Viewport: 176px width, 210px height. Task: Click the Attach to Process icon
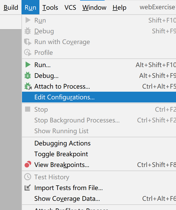28,86
